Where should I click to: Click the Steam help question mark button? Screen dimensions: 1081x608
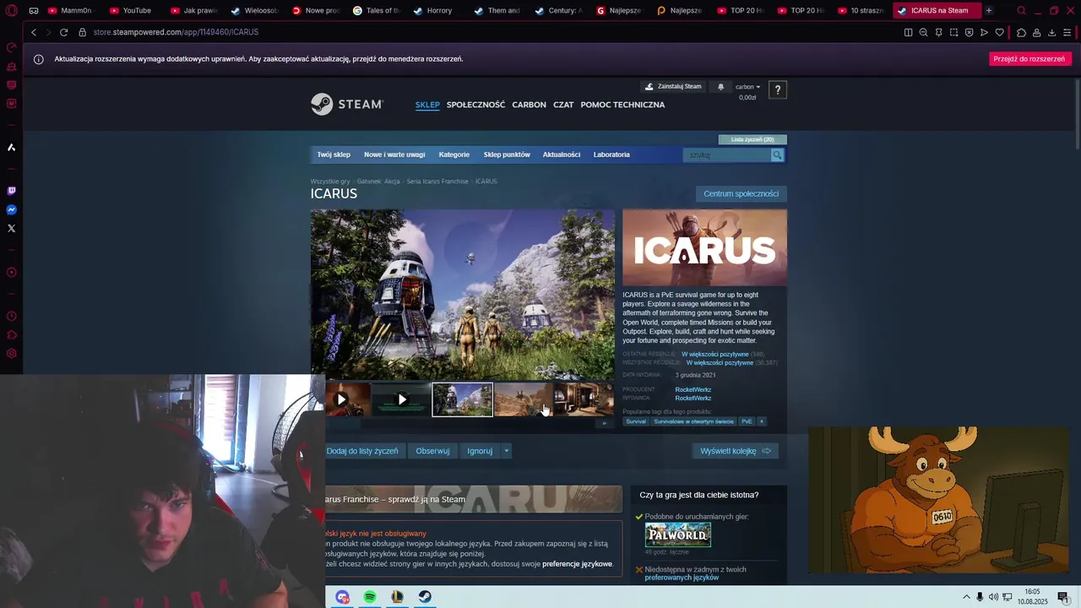[778, 90]
